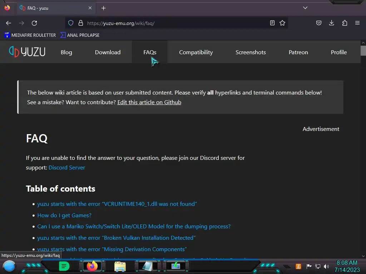
Task: Toggle reader view icon
Action: pyautogui.click(x=272, y=23)
